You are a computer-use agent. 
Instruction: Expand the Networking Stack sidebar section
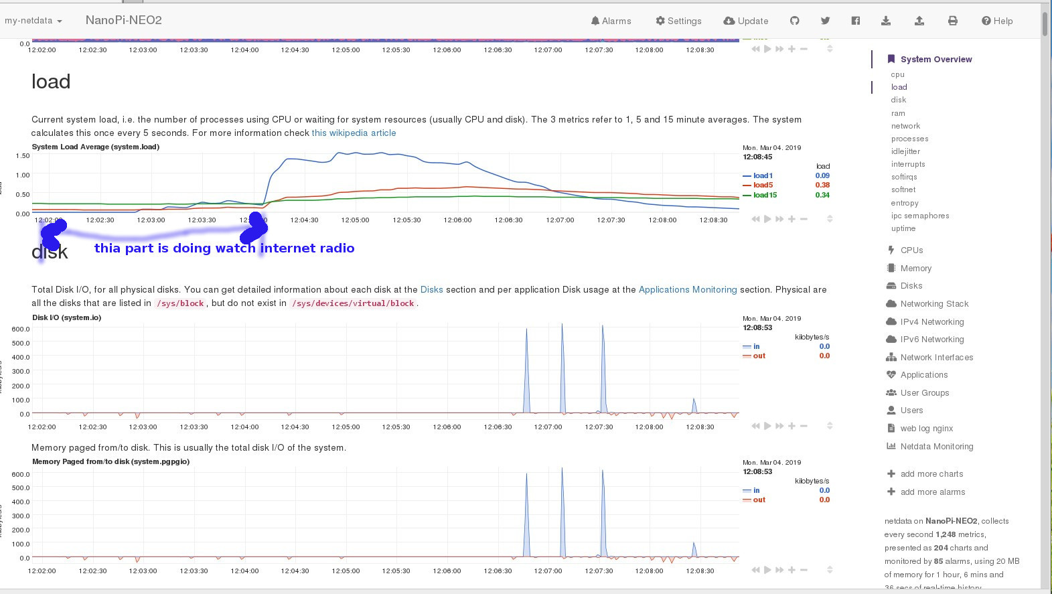point(934,303)
